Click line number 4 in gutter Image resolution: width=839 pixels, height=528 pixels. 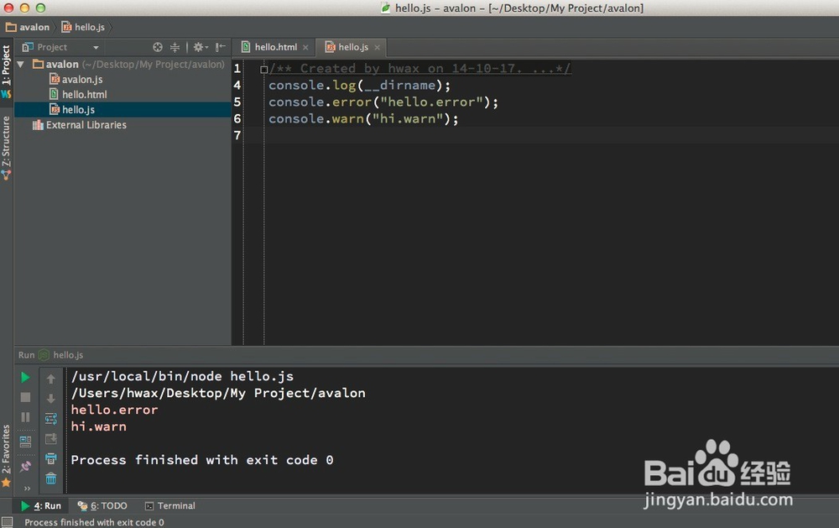[x=237, y=85]
